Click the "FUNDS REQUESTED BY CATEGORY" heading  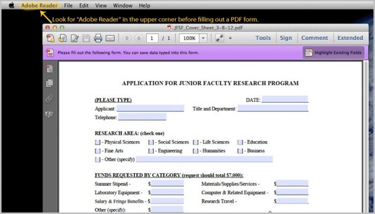click(x=169, y=175)
